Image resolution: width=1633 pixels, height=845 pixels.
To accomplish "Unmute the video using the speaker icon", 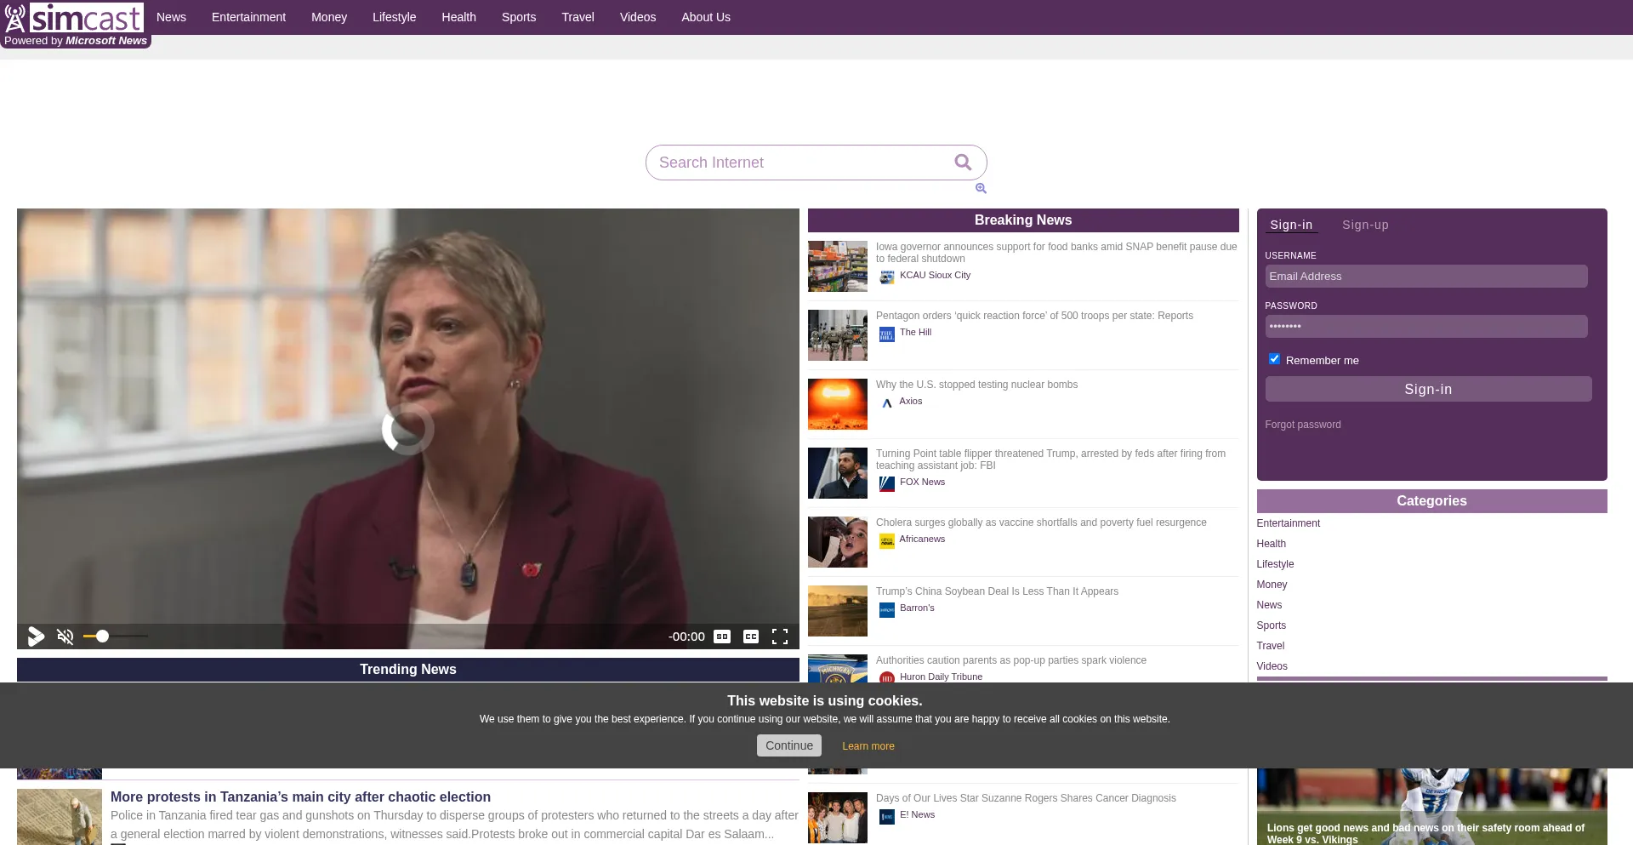I will coord(65,637).
